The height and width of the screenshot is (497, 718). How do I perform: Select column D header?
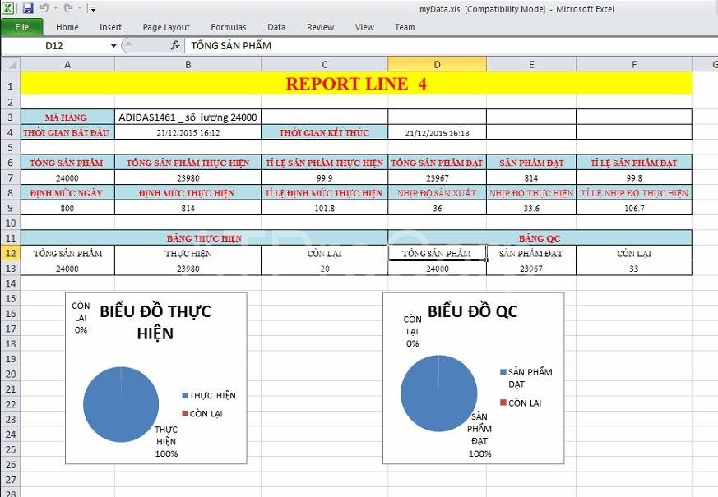pyautogui.click(x=437, y=64)
